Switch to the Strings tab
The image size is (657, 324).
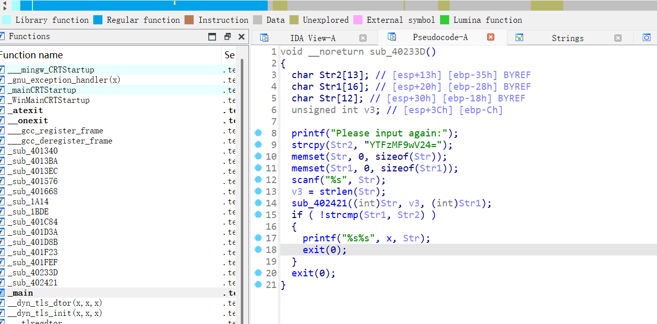(x=567, y=38)
